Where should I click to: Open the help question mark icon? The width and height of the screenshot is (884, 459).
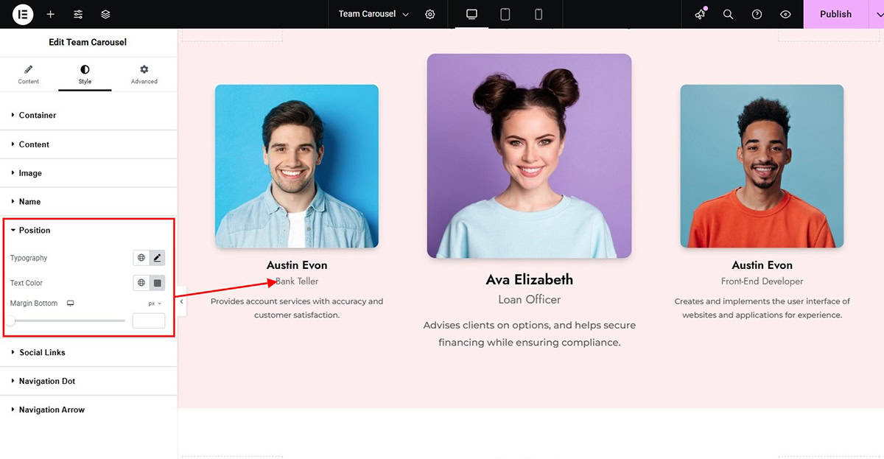pos(757,14)
